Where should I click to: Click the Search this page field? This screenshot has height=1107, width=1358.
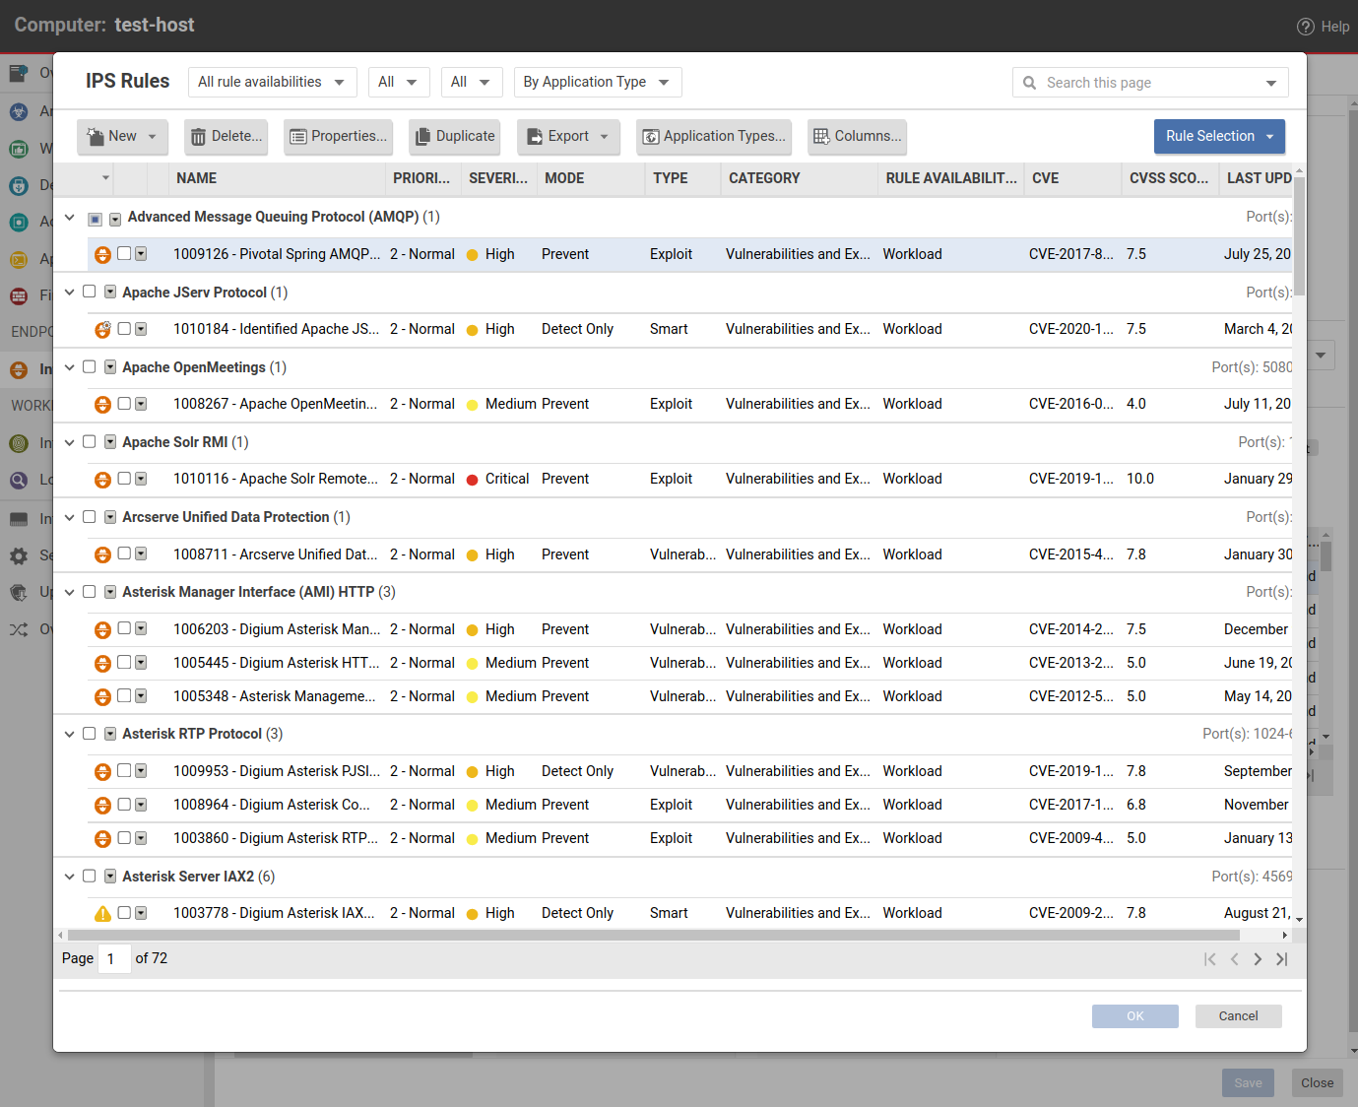(x=1150, y=83)
